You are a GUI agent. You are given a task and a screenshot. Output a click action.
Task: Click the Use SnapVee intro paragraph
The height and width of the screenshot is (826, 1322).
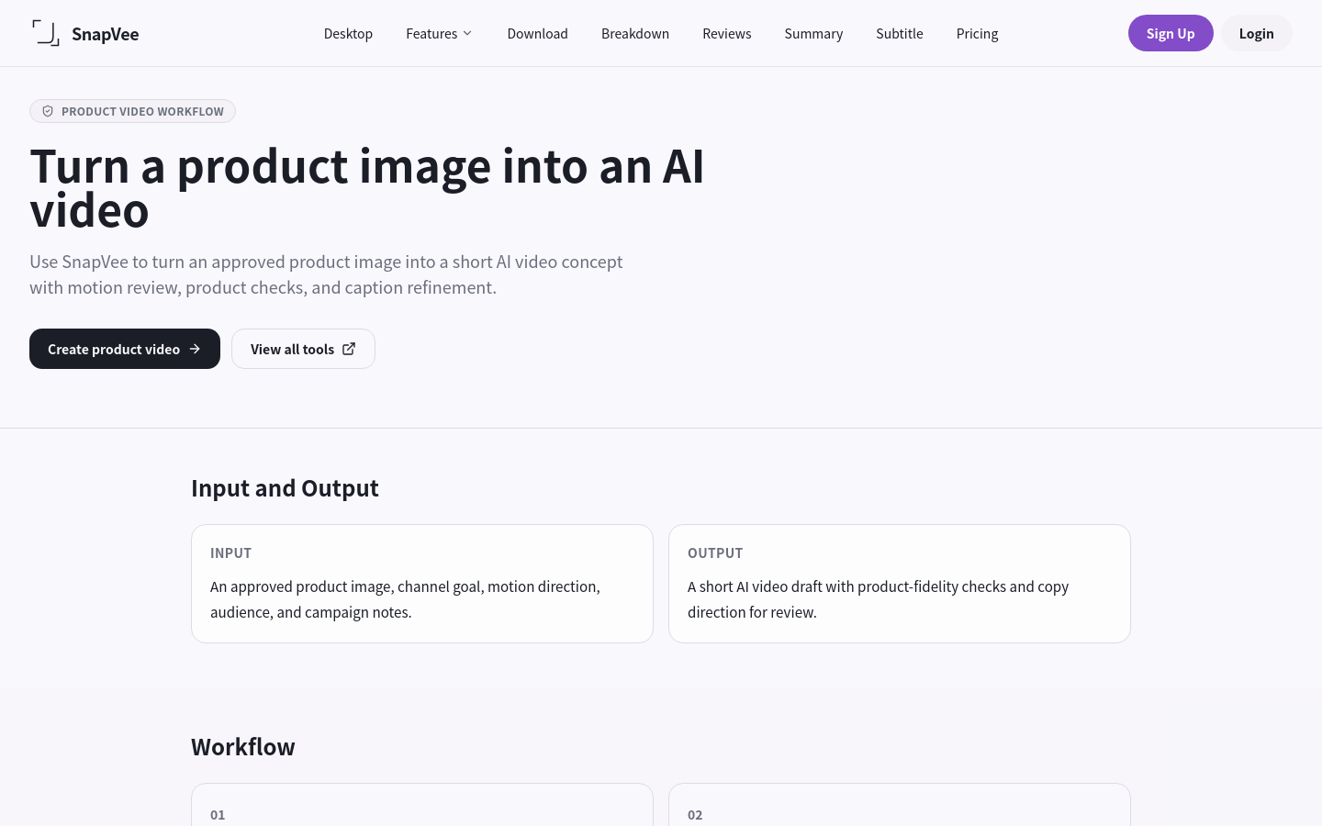(x=326, y=274)
